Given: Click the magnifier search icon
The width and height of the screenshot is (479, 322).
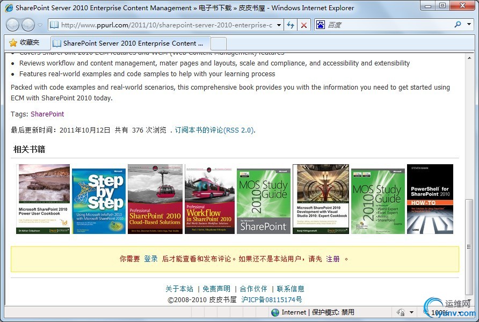Looking at the screenshot, I should pyautogui.click(x=458, y=24).
